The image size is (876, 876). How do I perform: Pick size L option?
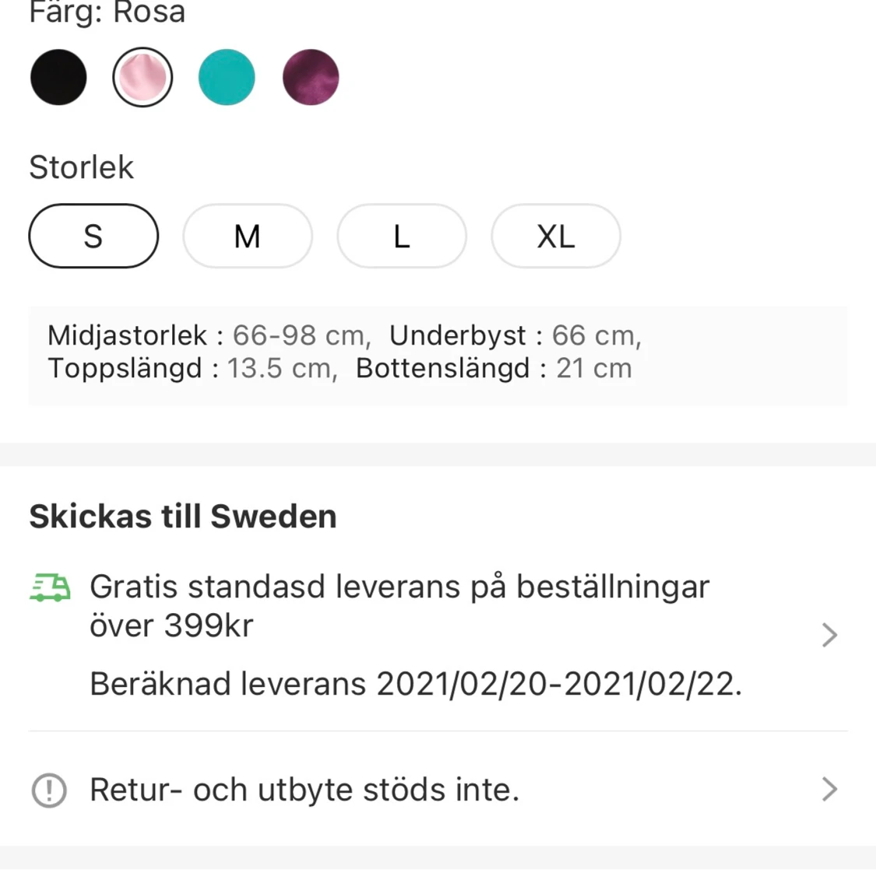[x=402, y=236]
